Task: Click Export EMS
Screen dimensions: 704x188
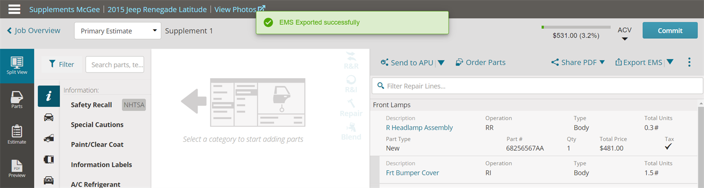Action: (639, 62)
